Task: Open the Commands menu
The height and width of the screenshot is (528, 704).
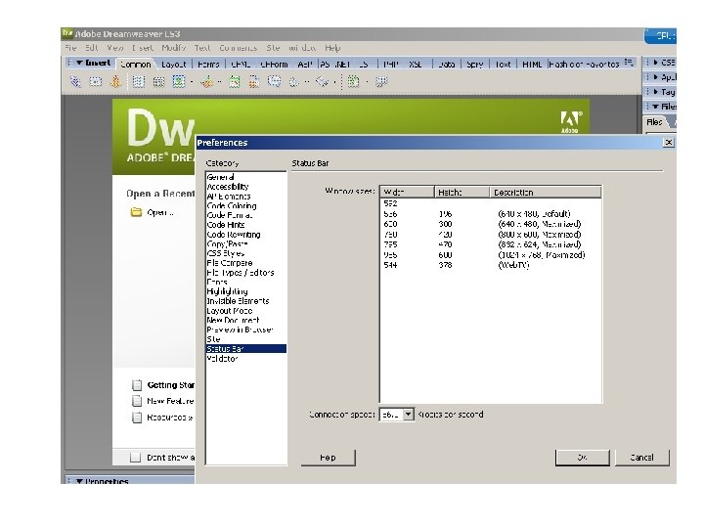Action: pyautogui.click(x=238, y=48)
